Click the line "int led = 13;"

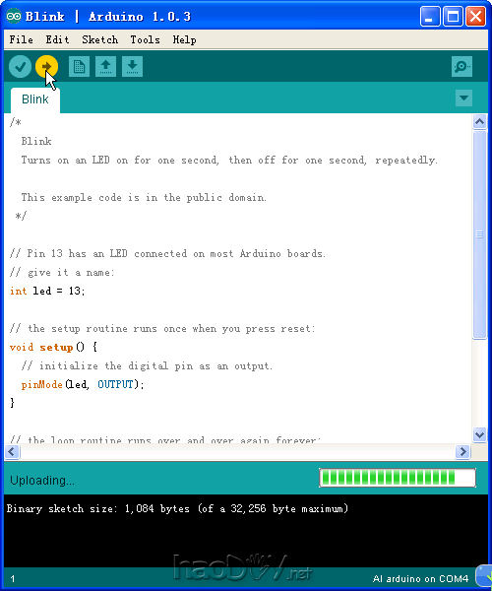47,291
